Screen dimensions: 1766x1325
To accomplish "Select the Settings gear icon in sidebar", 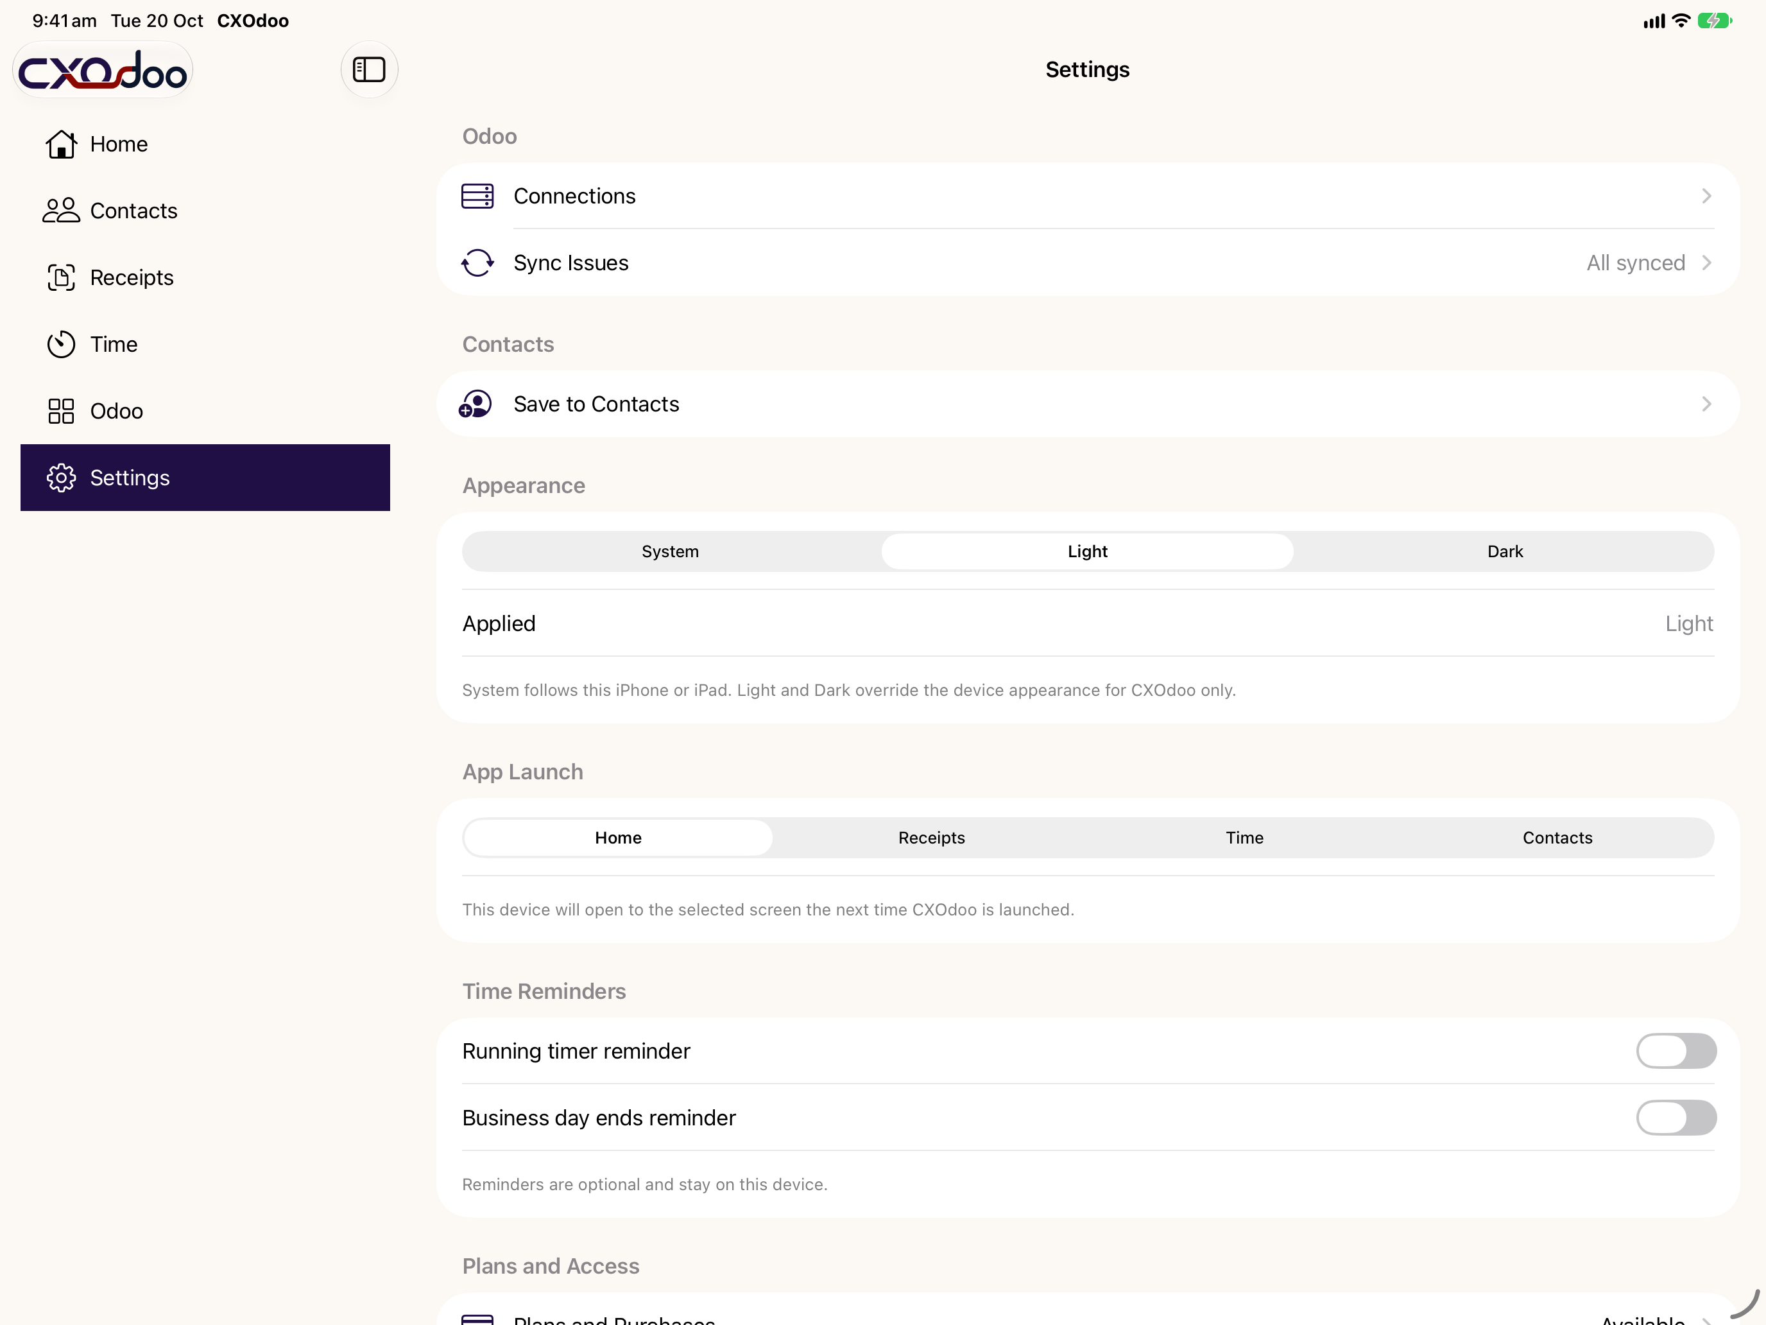I will coord(62,478).
